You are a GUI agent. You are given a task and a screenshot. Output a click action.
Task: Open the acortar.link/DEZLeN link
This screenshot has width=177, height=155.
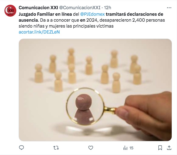click(39, 32)
